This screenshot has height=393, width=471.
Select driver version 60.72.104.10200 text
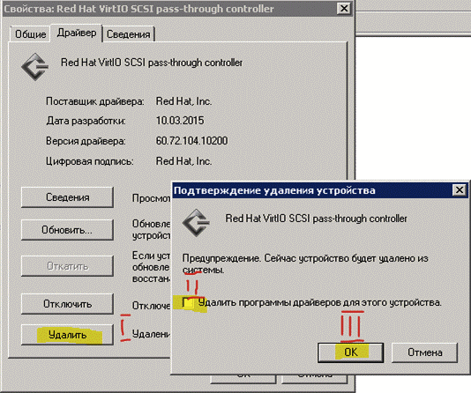(x=191, y=141)
